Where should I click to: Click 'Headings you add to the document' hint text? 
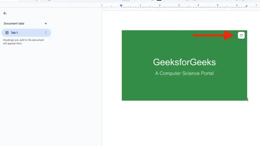click(23, 42)
